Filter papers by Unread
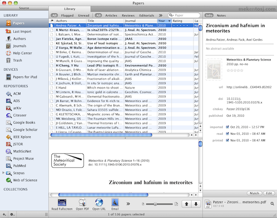 (x=84, y=15)
